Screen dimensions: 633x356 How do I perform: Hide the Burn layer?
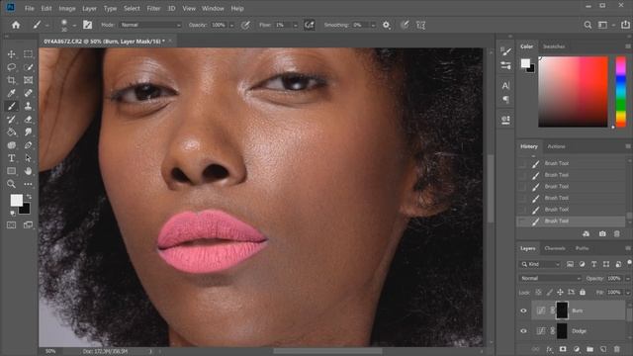pyautogui.click(x=523, y=311)
